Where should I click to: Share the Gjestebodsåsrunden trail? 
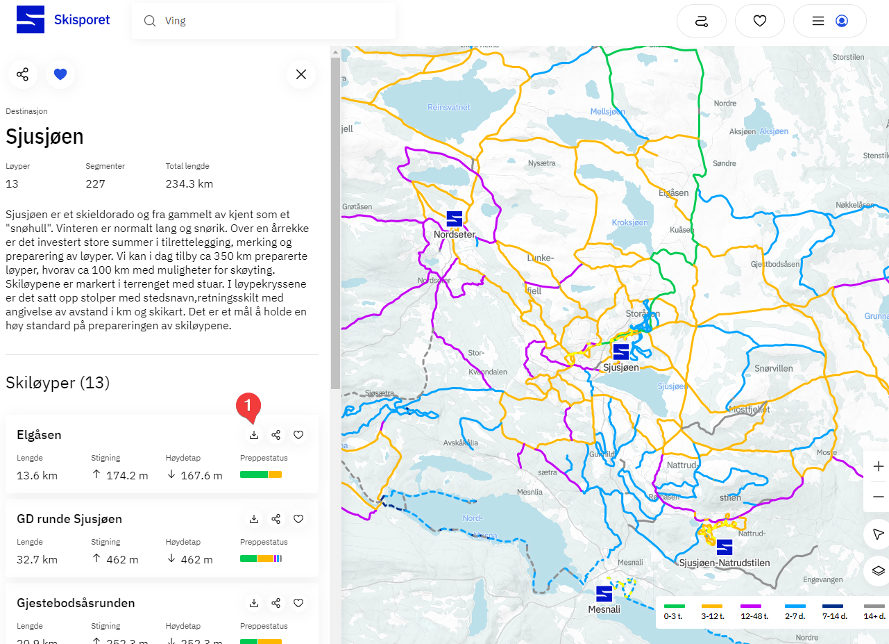pyautogui.click(x=276, y=603)
